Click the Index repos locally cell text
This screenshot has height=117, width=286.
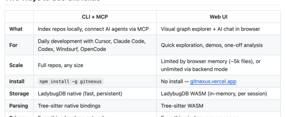pos(93,29)
